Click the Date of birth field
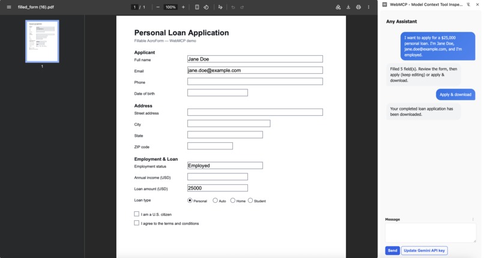484x258 pixels. (x=217, y=92)
